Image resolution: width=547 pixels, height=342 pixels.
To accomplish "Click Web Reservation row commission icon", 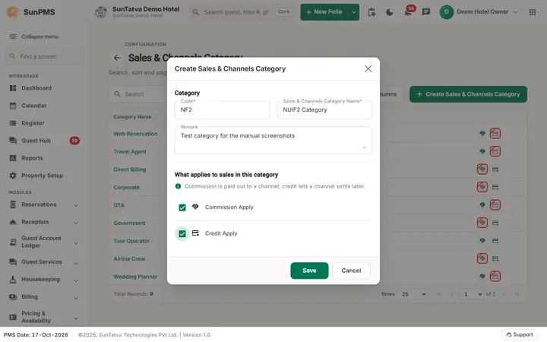I will coord(482,133).
